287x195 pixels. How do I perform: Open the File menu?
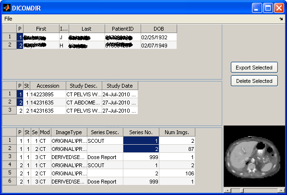coord(8,19)
